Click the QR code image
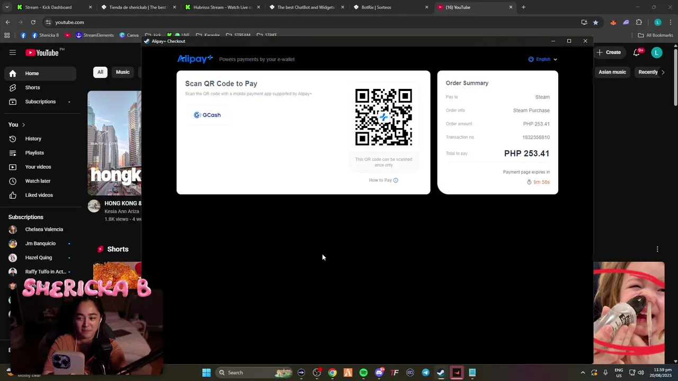678x381 pixels. 383,117
